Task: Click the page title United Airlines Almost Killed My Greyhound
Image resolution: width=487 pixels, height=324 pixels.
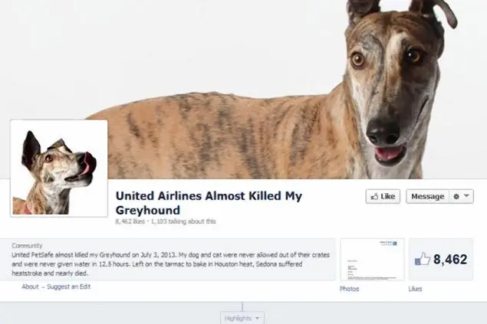Action: pos(209,203)
